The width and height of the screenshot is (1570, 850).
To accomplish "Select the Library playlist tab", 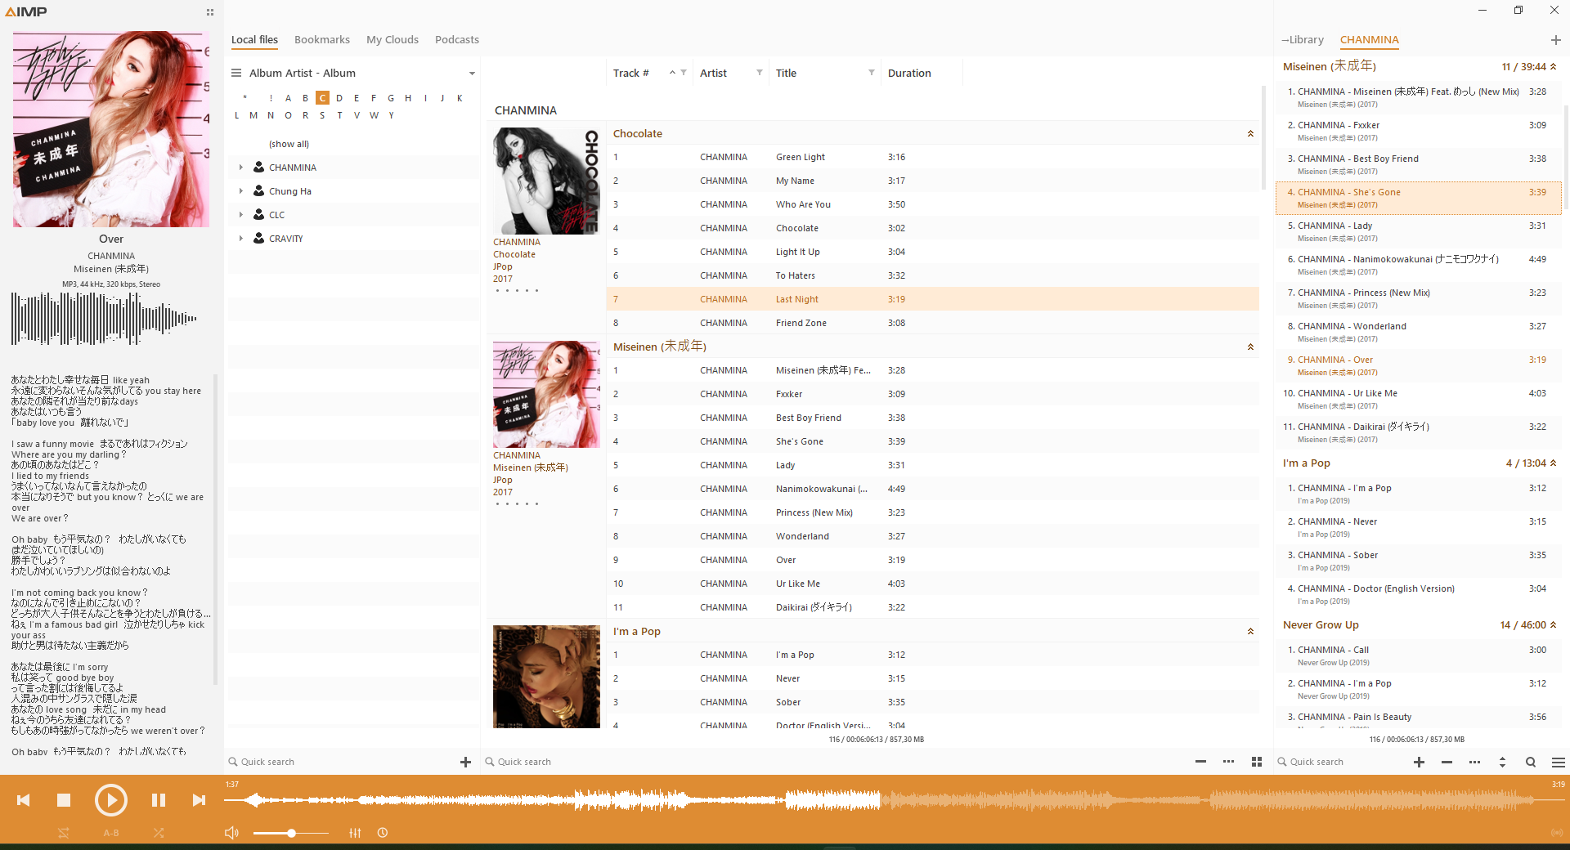I will (x=1303, y=39).
